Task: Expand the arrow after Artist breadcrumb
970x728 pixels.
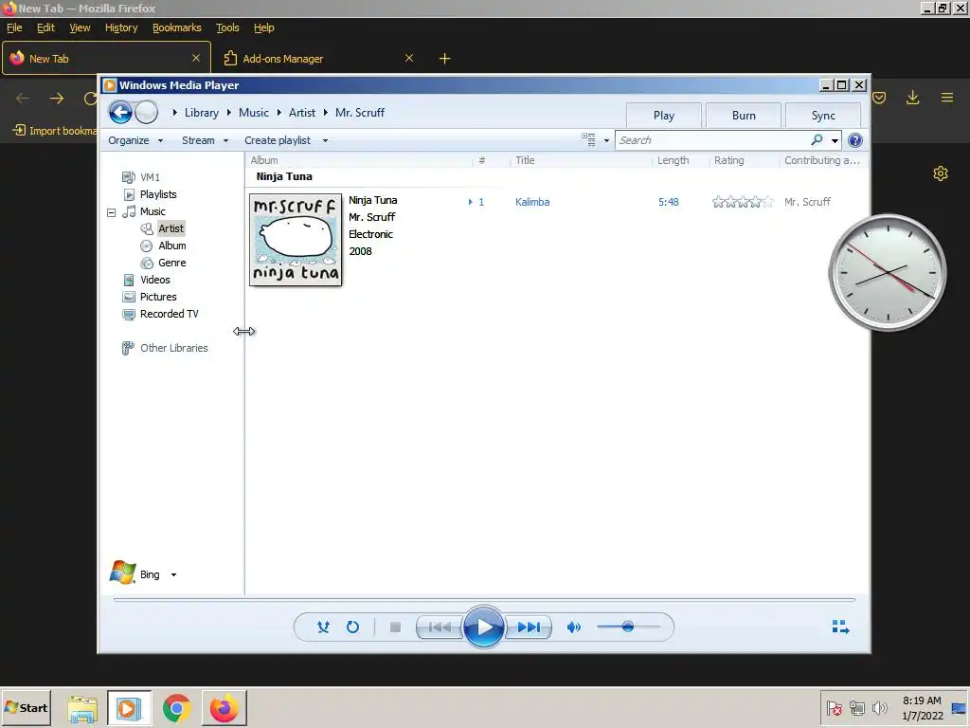Action: tap(326, 113)
